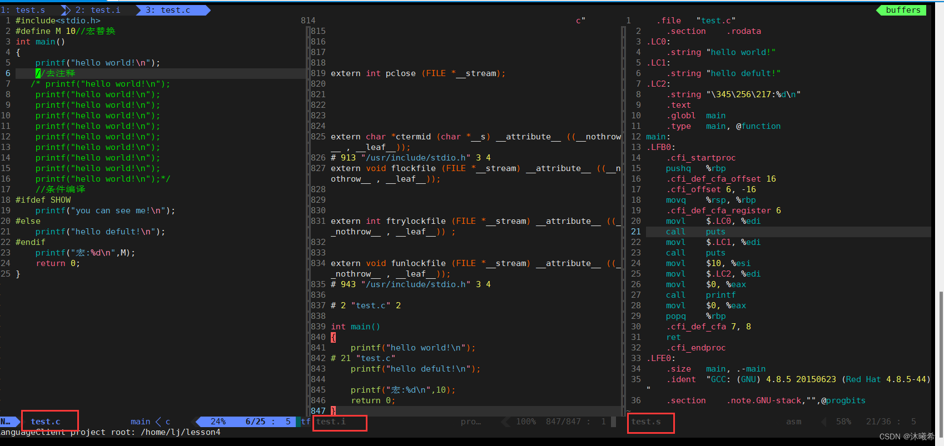This screenshot has width=944, height=446.
Task: Switch to the "1: test.s" buffer tab
Action: click(23, 10)
